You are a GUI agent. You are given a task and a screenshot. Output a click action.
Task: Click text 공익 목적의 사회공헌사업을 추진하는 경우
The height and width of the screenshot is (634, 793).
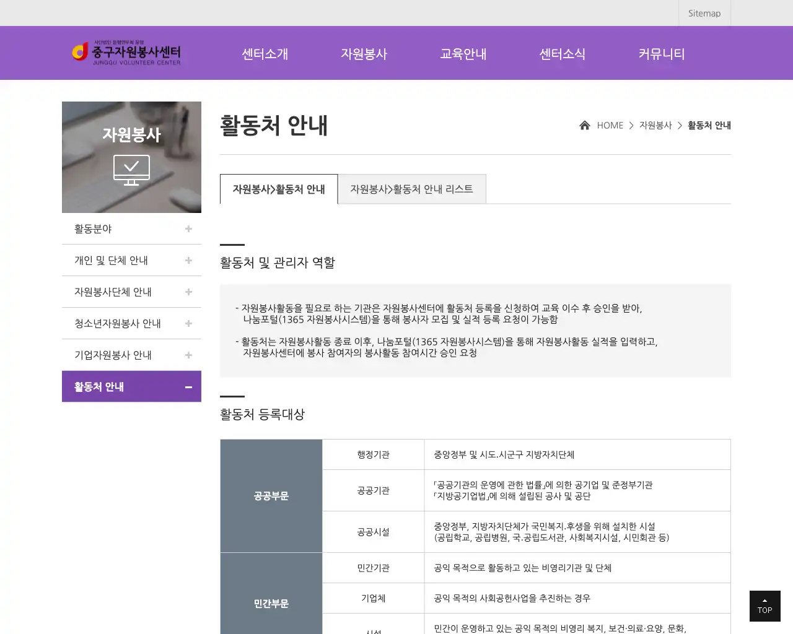point(512,598)
